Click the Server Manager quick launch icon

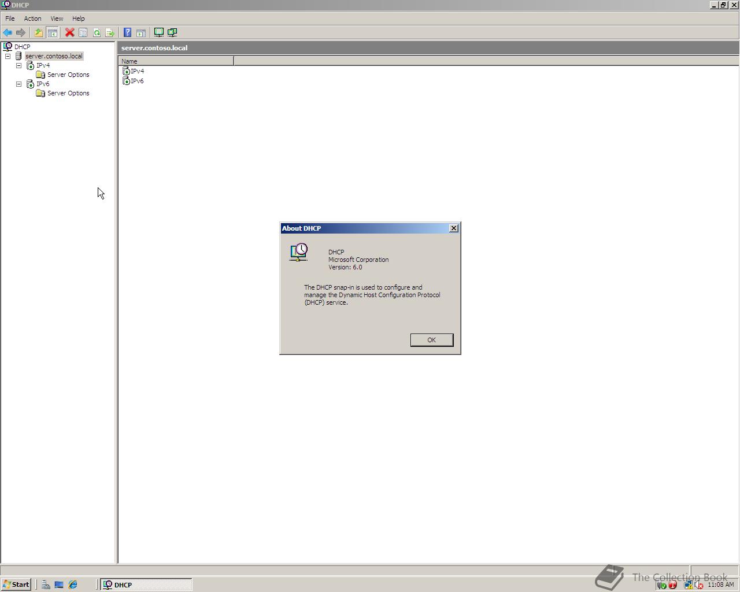pyautogui.click(x=46, y=584)
